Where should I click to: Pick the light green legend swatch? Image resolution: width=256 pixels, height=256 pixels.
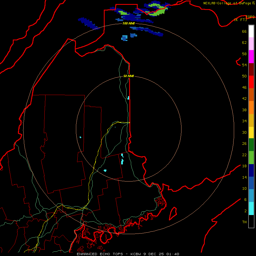pyautogui.click(x=251, y=158)
